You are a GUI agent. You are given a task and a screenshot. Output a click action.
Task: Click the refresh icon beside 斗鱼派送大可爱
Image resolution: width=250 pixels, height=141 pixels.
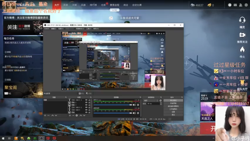111,18
